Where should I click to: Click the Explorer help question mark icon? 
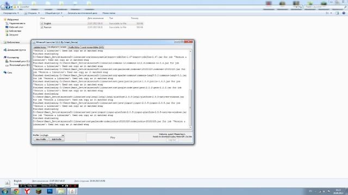(x=344, y=13)
